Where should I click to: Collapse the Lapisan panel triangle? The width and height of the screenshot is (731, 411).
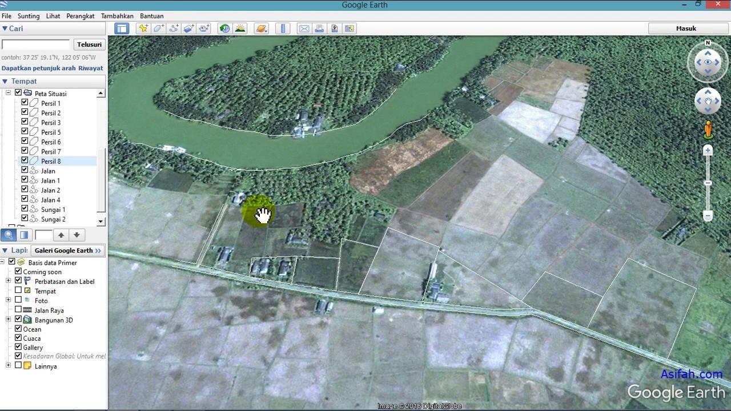click(x=5, y=250)
